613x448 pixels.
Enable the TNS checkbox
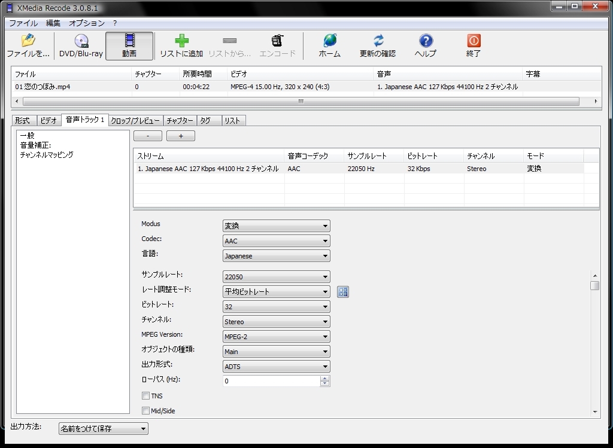point(145,396)
